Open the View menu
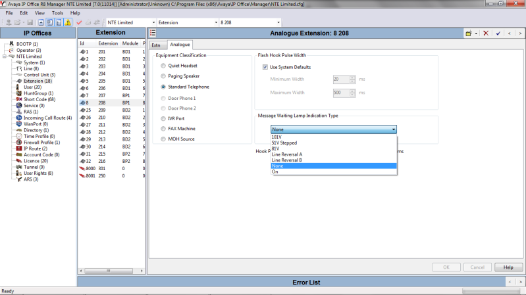Viewport: 526px width, 295px height. pyautogui.click(x=39, y=13)
